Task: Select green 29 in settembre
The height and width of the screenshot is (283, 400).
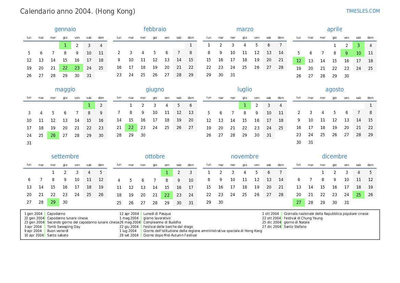Action: (x=53, y=202)
